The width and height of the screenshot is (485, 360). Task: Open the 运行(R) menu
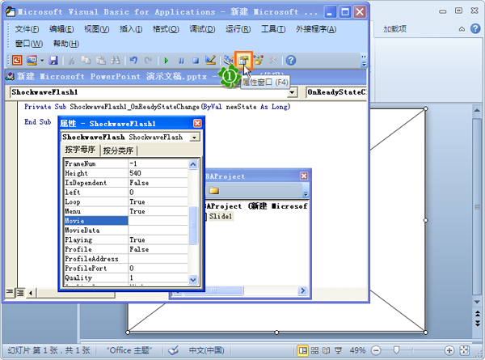238,29
